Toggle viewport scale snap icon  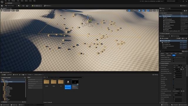(x=148, y=11)
